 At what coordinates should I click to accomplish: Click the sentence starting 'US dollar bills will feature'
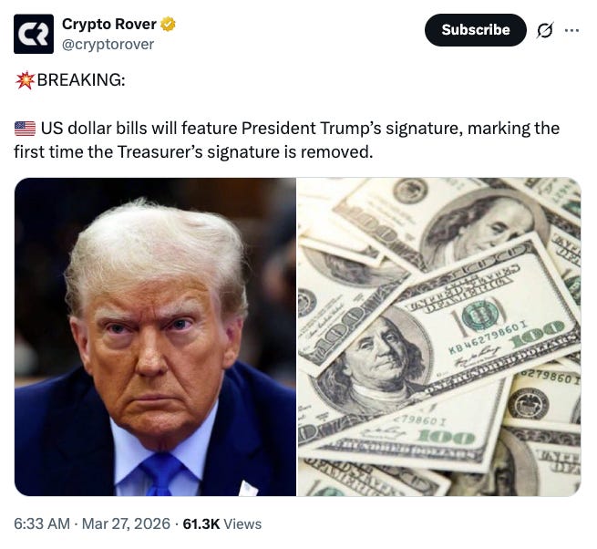tap(301, 129)
